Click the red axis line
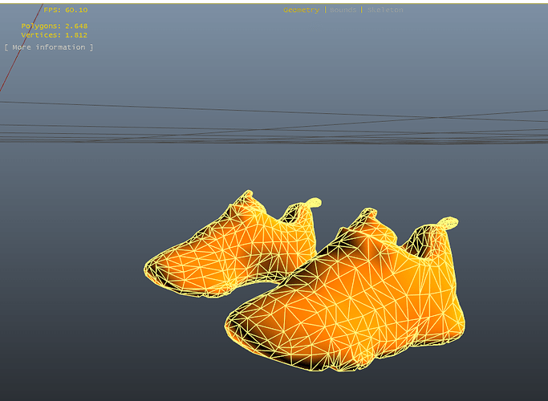The width and height of the screenshot is (548, 401). coord(21,47)
